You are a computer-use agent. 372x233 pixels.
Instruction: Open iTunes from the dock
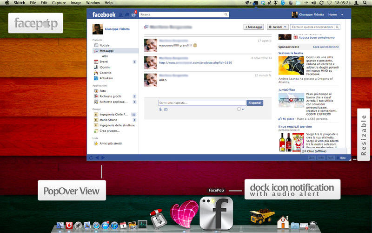tap(114, 225)
